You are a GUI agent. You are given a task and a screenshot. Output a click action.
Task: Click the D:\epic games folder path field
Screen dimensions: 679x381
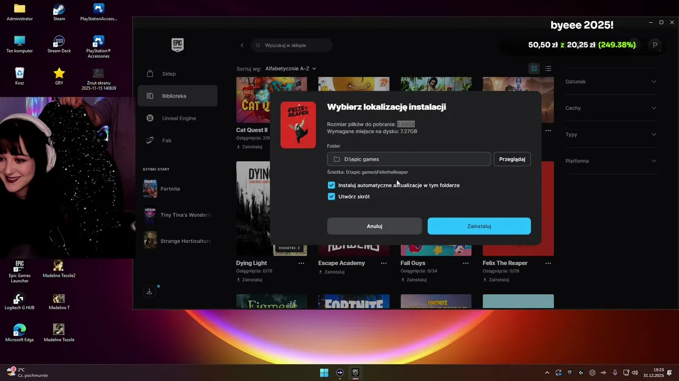coord(409,159)
